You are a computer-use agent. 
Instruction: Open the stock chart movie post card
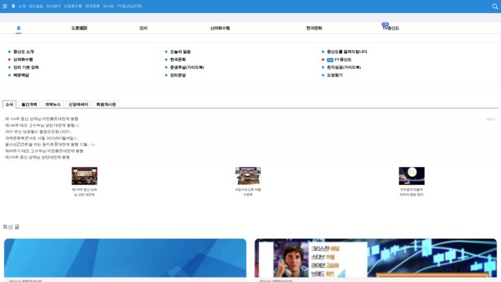(x=376, y=258)
